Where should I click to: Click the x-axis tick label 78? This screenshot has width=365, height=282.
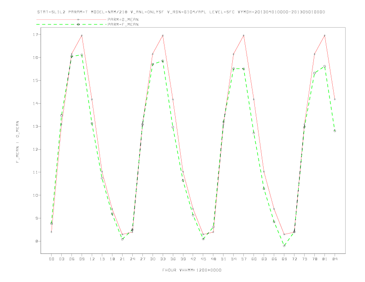314,259
